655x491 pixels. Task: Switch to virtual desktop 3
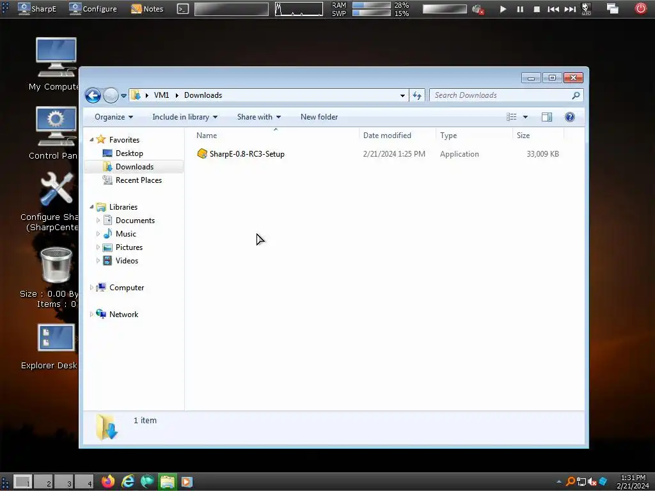[63, 482]
